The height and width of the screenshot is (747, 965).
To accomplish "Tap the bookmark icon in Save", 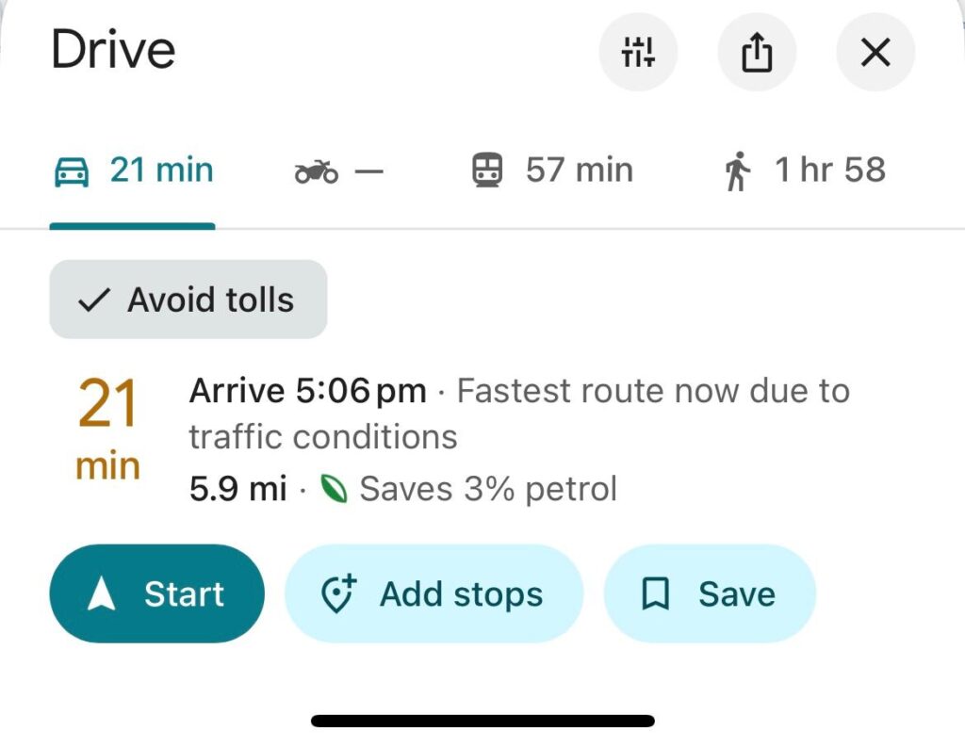I will (656, 593).
